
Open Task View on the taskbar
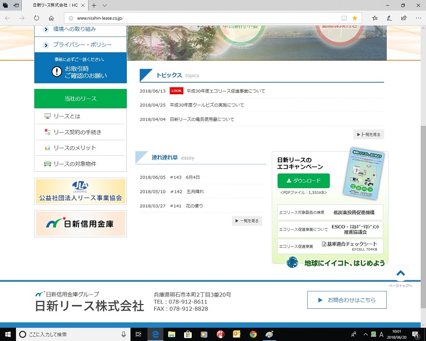(x=139, y=334)
